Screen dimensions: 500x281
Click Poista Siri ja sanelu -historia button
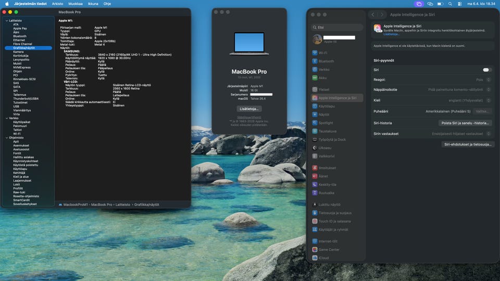465,123
